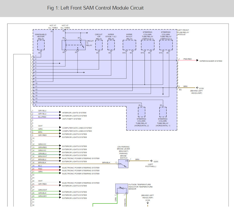Click Computer Data Lines System on the GRN wire

(77, 131)
